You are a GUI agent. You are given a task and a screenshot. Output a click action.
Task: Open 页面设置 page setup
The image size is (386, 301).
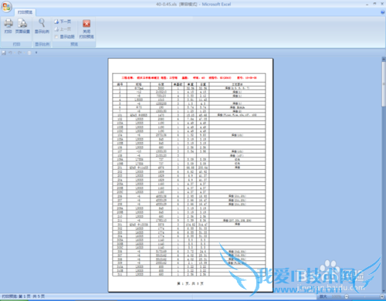click(22, 26)
